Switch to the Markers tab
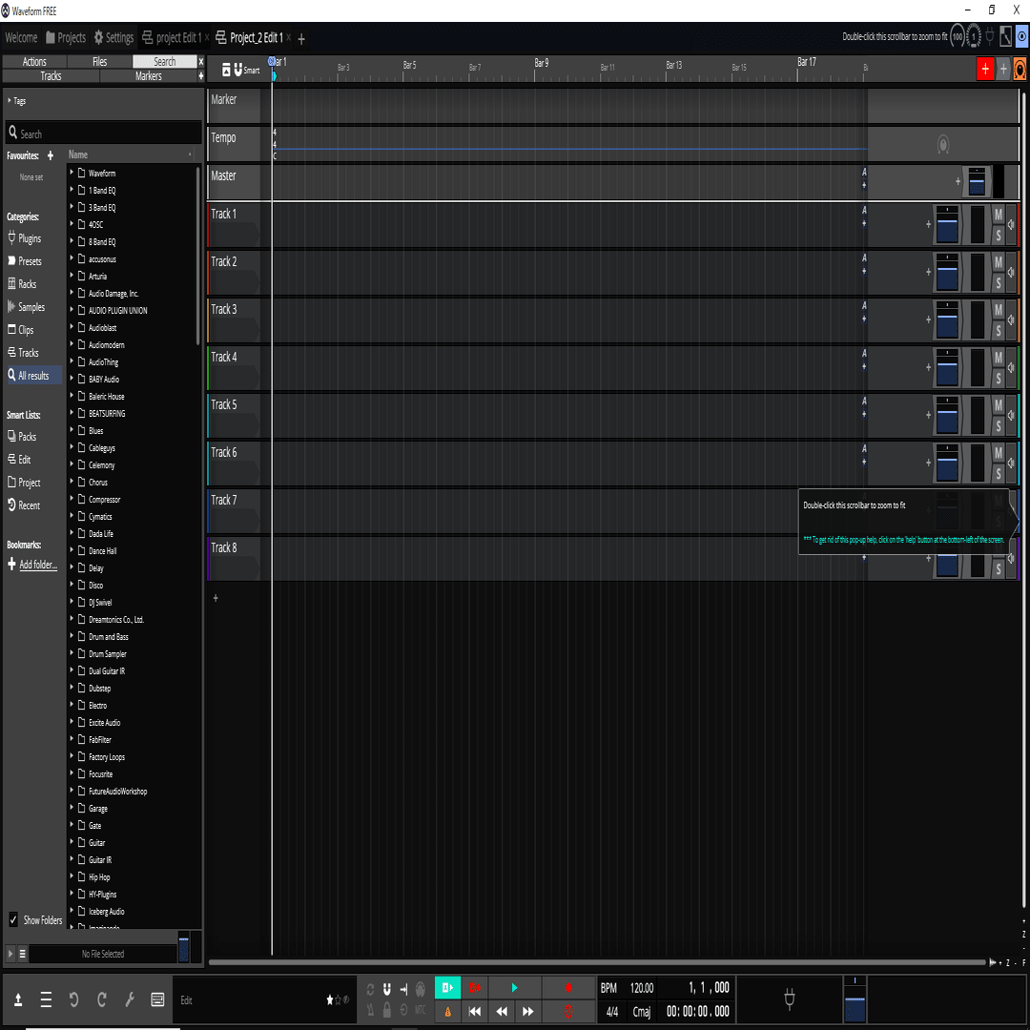The width and height of the screenshot is (1030, 1030). pyautogui.click(x=149, y=75)
